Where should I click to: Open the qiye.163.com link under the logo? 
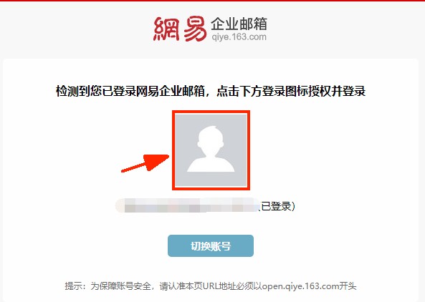pos(239,36)
